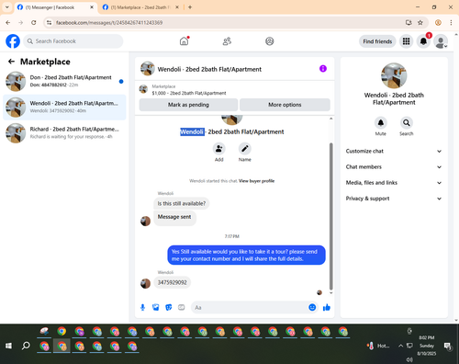Choose a sticker icon
This screenshot has height=364, width=459.
pos(169,307)
